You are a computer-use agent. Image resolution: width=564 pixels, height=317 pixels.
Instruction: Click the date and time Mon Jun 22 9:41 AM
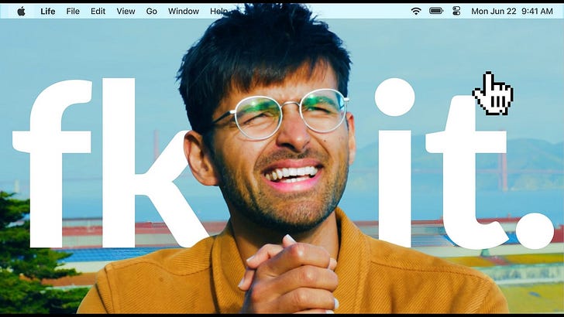[x=512, y=12]
